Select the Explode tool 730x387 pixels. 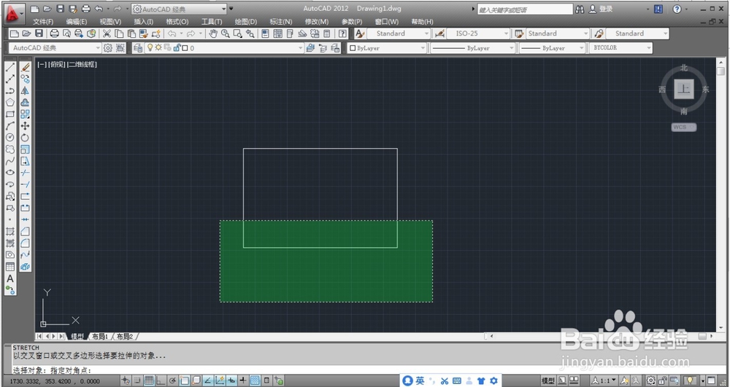point(25,267)
